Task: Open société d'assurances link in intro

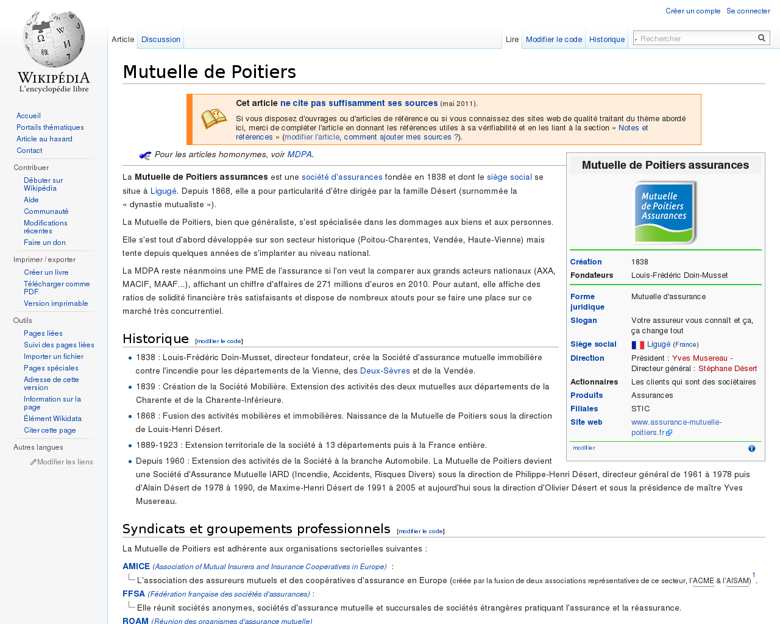Action: point(342,177)
